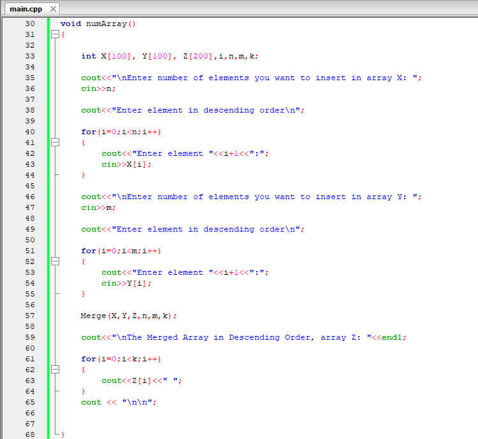This screenshot has height=439, width=478.
Task: Place cursor on 'void numArray()' declaration
Action: (98, 24)
